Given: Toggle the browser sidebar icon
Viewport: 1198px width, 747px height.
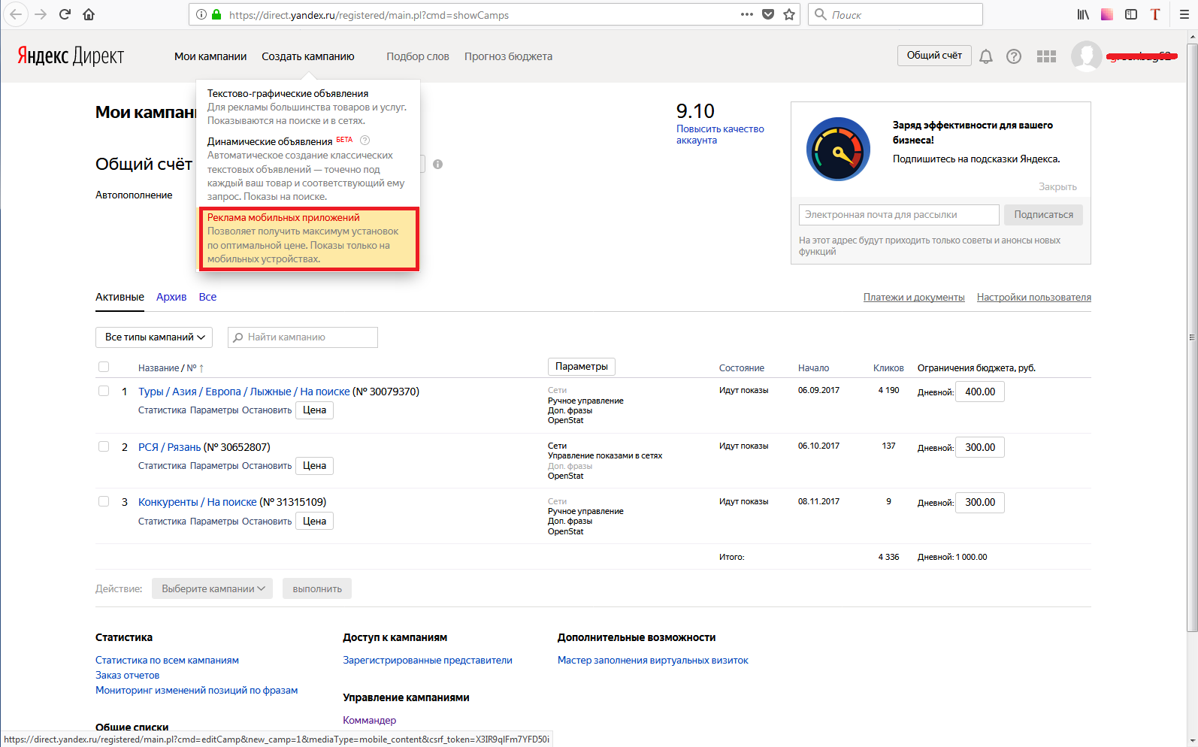Looking at the screenshot, I should pyautogui.click(x=1131, y=14).
